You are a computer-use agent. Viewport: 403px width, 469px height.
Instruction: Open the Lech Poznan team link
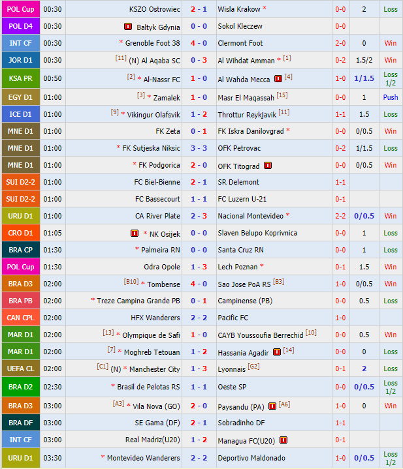pyautogui.click(x=238, y=267)
